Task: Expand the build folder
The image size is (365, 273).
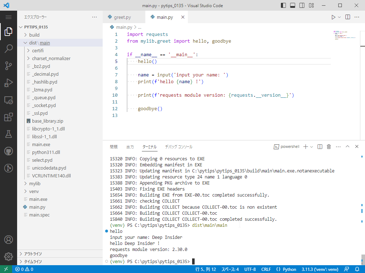Action: (x=34, y=35)
